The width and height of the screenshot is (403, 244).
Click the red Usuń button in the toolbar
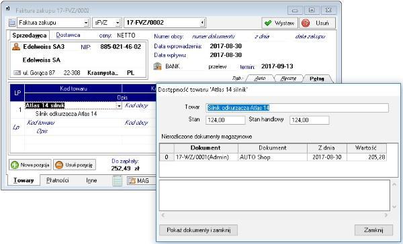[x=318, y=23]
